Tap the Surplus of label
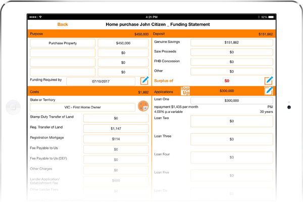303x214 pixels. [x=164, y=81]
